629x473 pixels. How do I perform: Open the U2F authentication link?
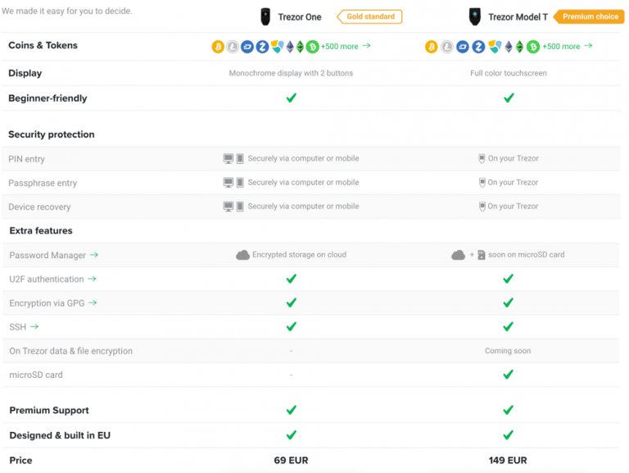click(x=52, y=279)
